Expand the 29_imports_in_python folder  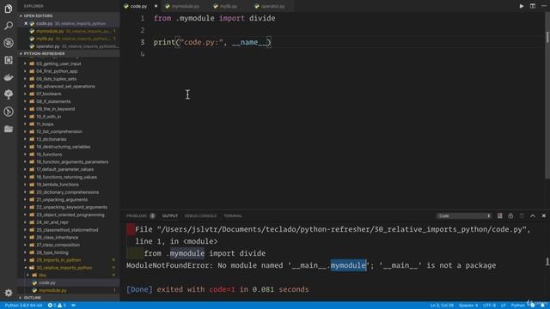(x=69, y=260)
